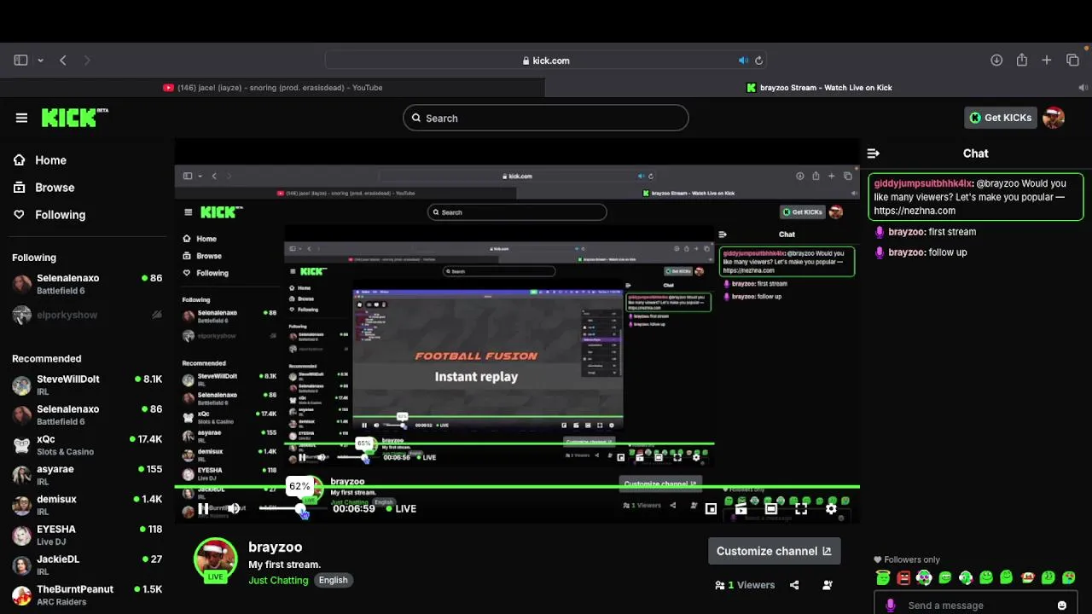Click the KICK logo

tap(74, 118)
